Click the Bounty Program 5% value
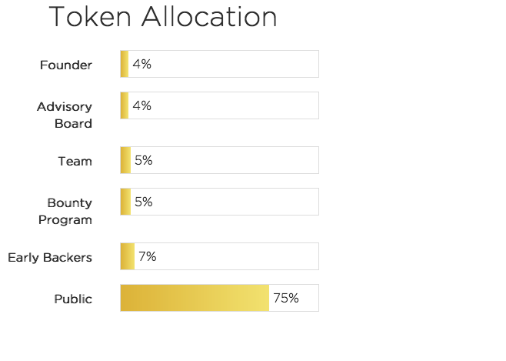This screenshot has height=361, width=506. [143, 202]
